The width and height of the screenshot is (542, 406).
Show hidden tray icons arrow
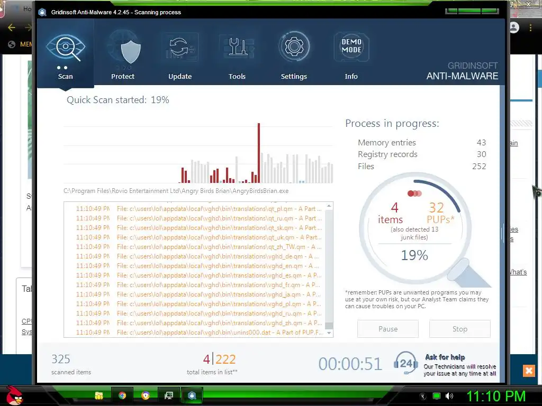pyautogui.click(x=423, y=396)
